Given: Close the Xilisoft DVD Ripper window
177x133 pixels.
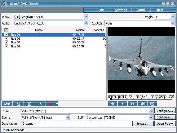Looking at the screenshot, I should pos(173,4).
